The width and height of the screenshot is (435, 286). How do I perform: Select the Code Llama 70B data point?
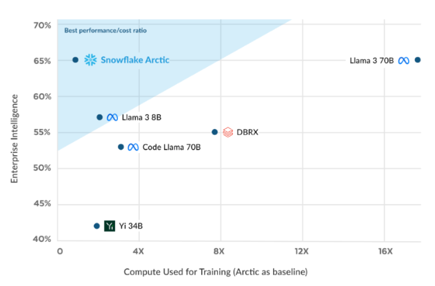[x=121, y=147]
